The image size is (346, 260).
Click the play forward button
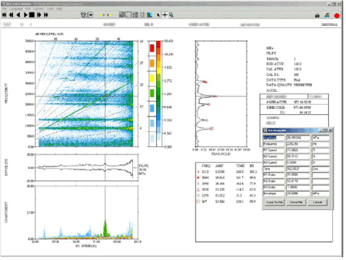(25, 15)
